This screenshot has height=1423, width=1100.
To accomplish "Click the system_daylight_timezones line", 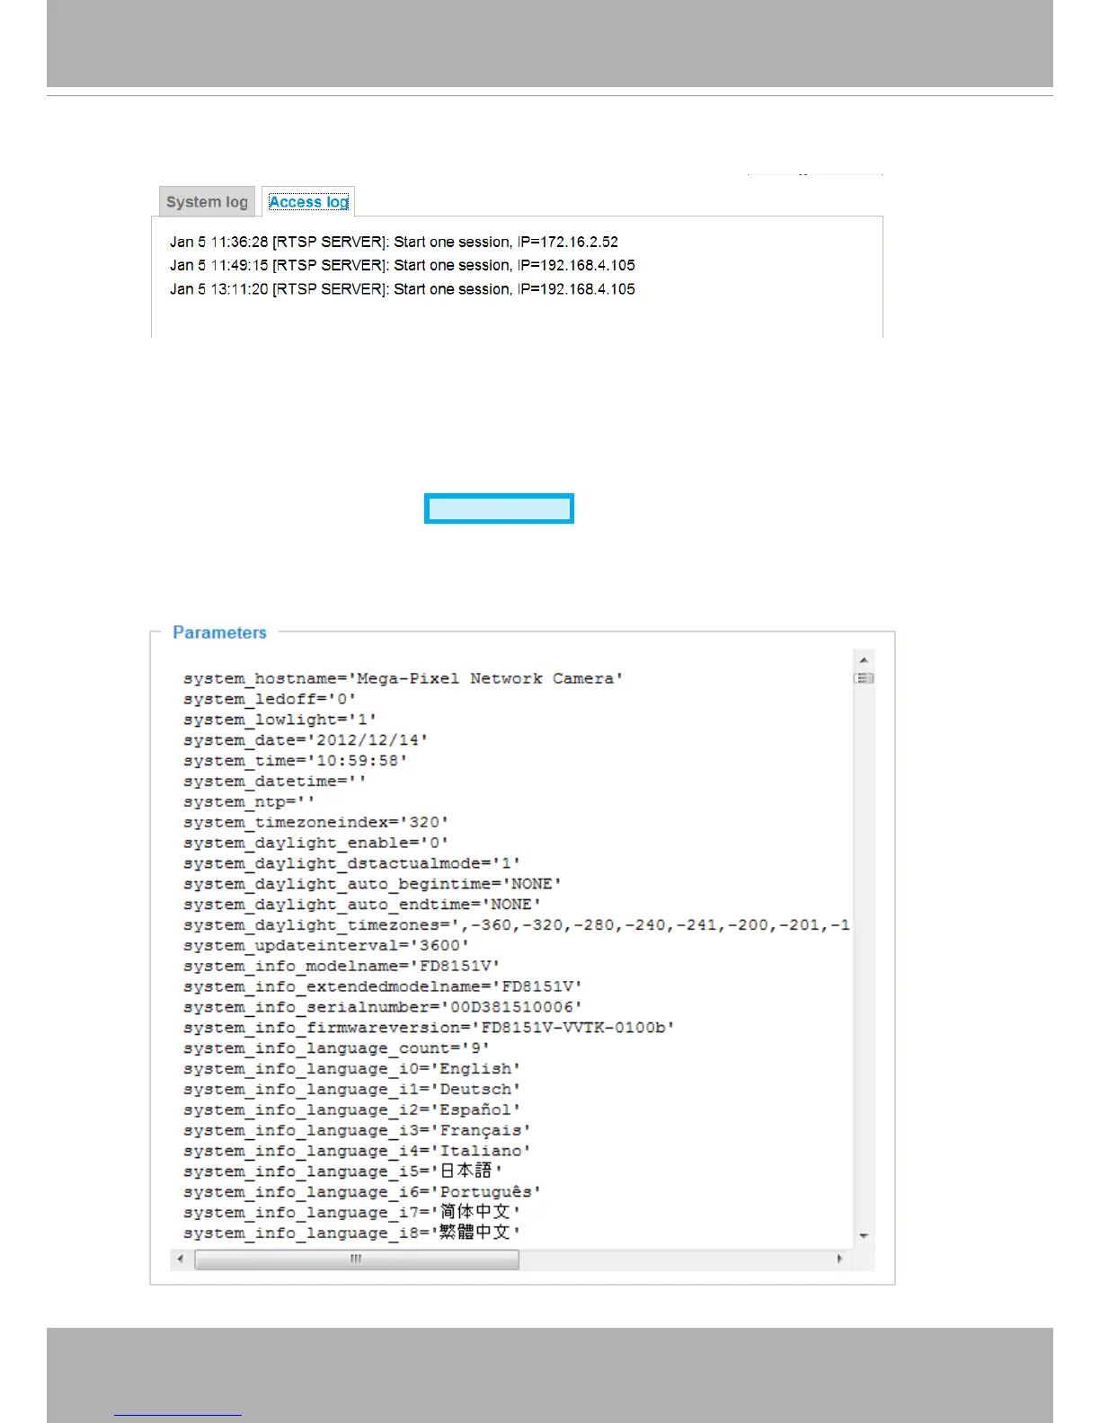I will [517, 925].
